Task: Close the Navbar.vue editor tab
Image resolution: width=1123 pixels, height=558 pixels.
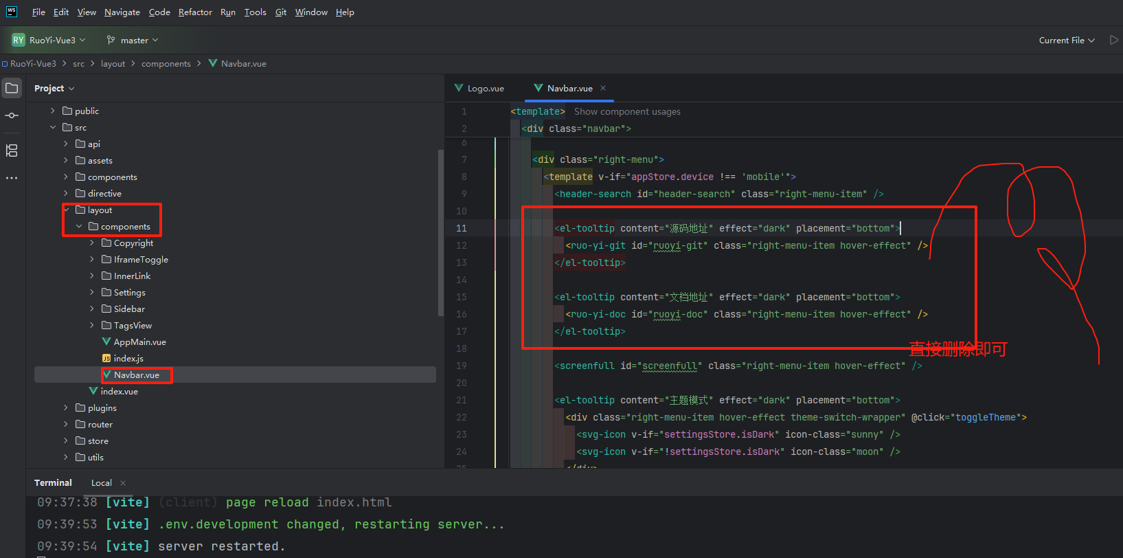Action: 603,88
